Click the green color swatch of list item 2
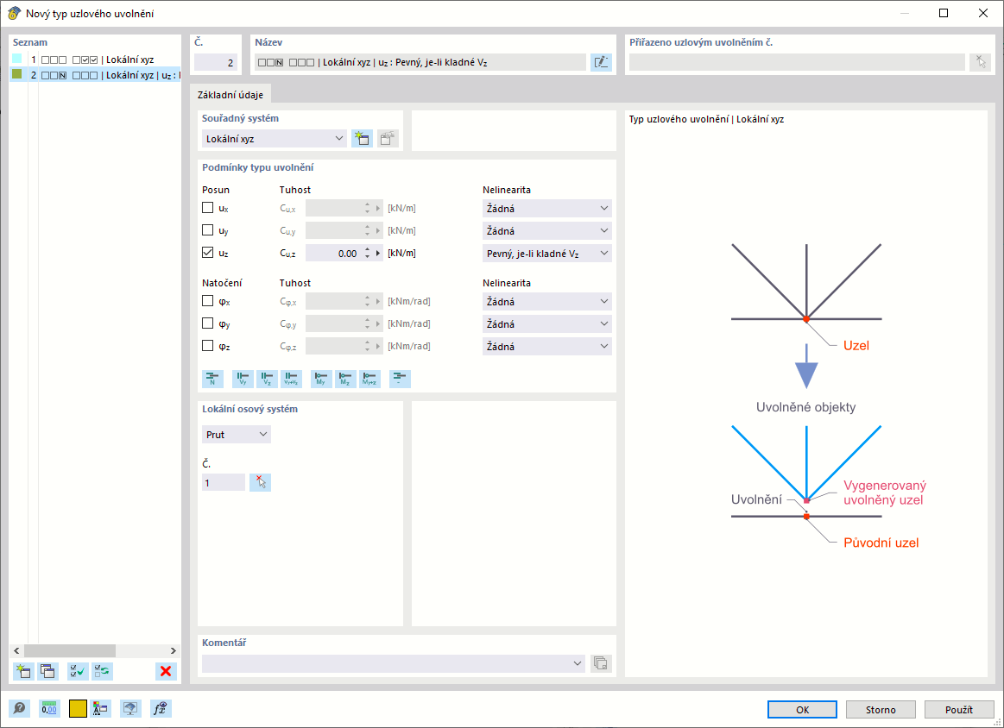Screen dimensions: 1004x728 17,74
